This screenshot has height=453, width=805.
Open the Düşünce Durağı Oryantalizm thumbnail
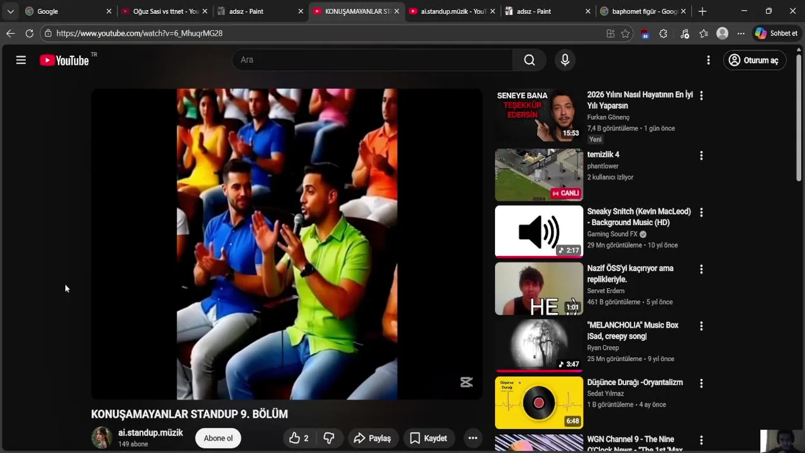(539, 403)
